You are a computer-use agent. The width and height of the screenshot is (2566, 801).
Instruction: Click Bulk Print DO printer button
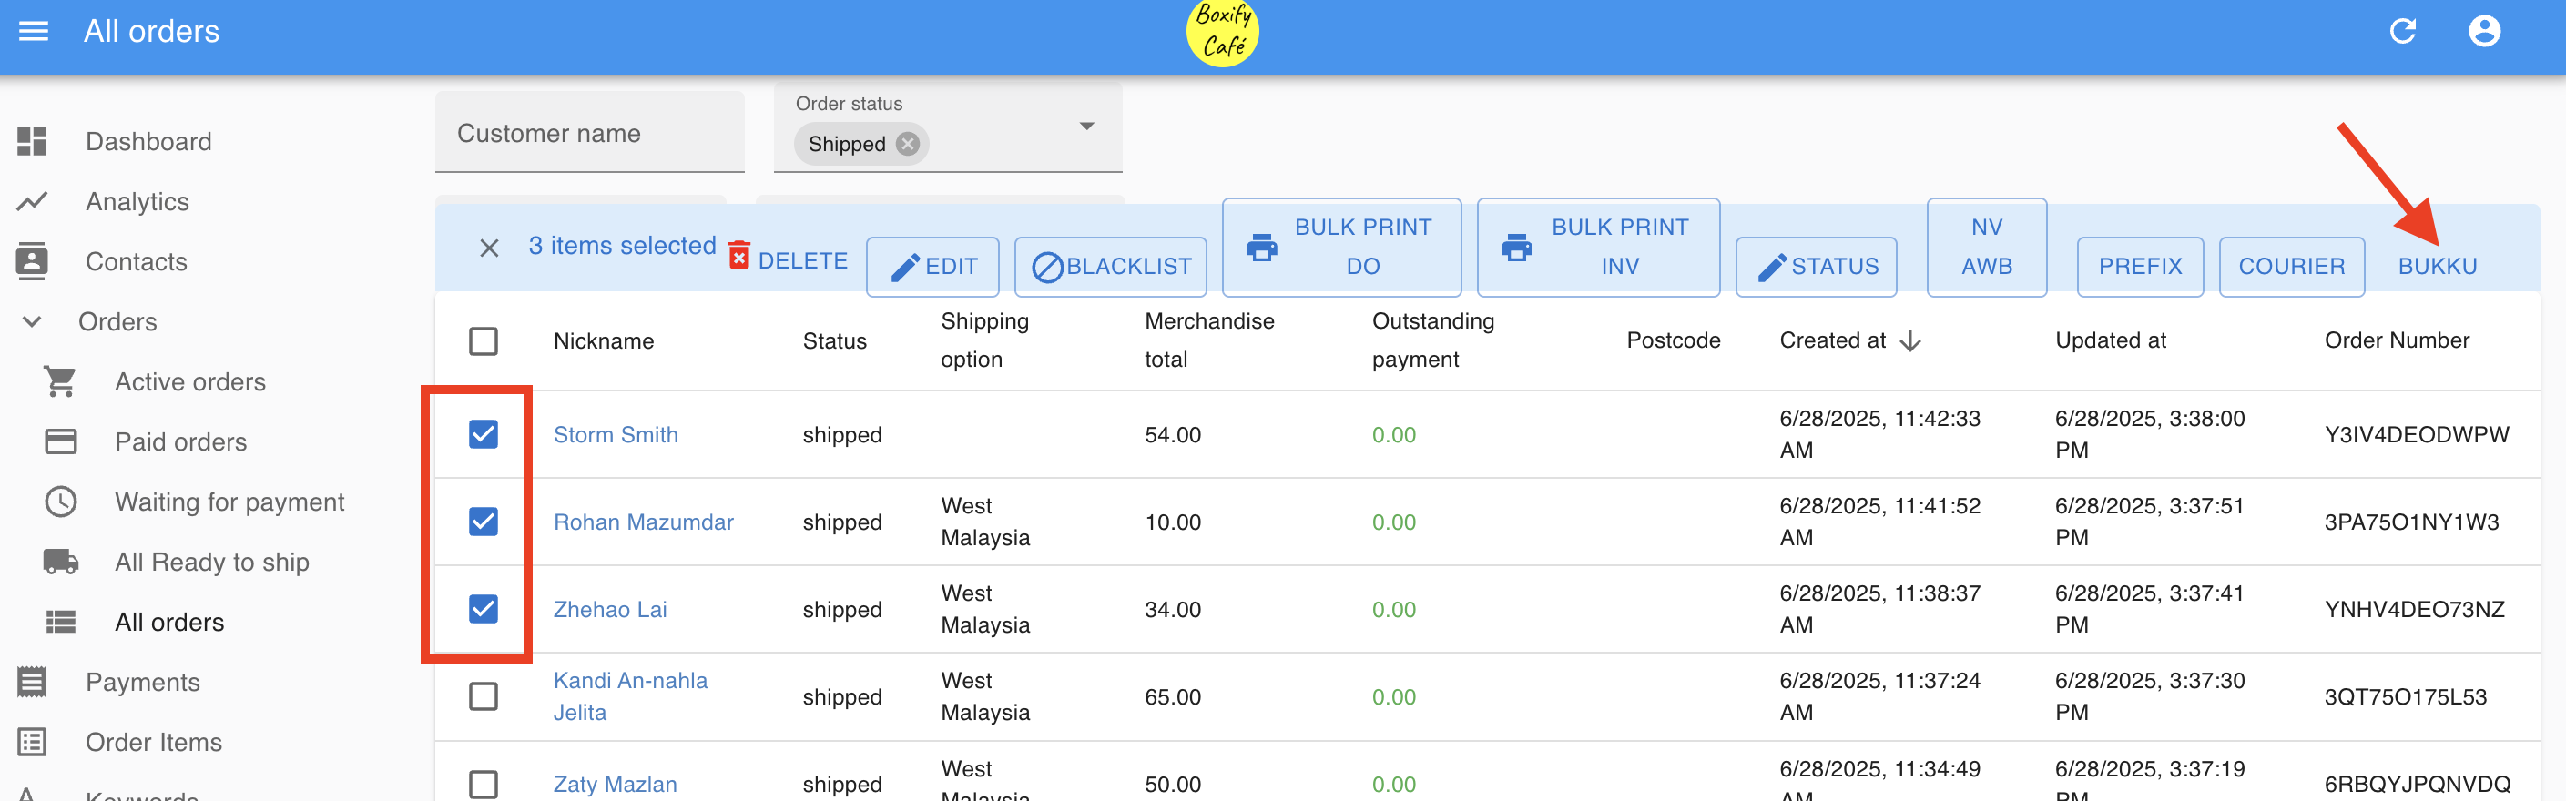(1340, 247)
